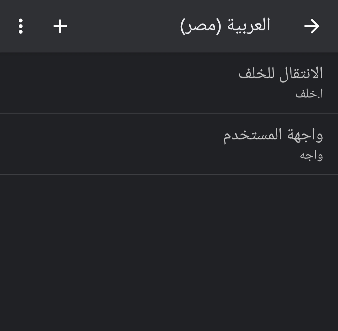Screen dimensions: 338x331
Task: Click the divider below the واجه shortcut
Action: point(169,174)
